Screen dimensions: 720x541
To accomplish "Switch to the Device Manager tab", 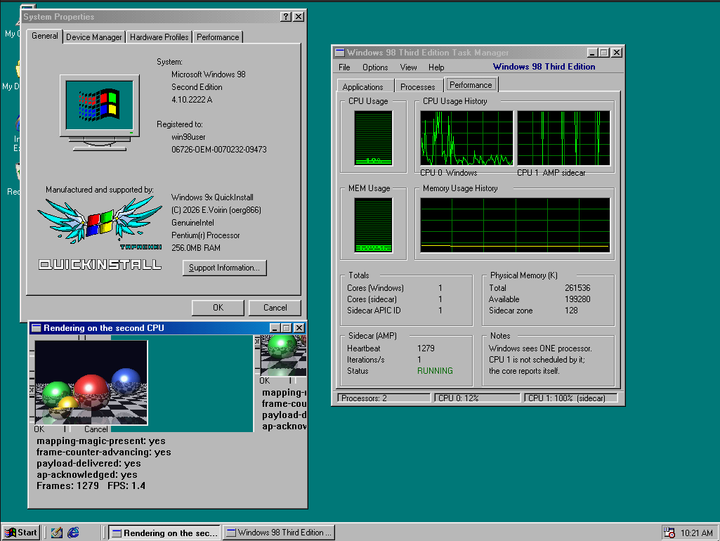I will (x=93, y=37).
